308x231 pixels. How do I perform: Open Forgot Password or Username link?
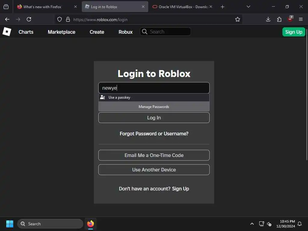(x=154, y=134)
